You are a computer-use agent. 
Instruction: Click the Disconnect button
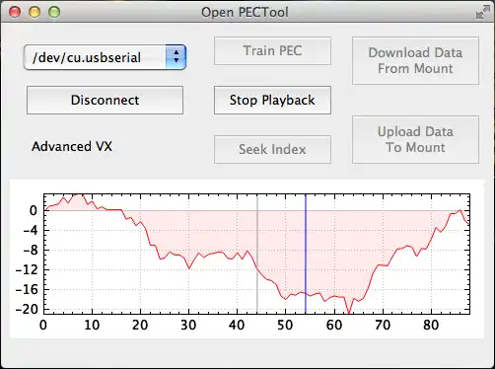[x=105, y=100]
